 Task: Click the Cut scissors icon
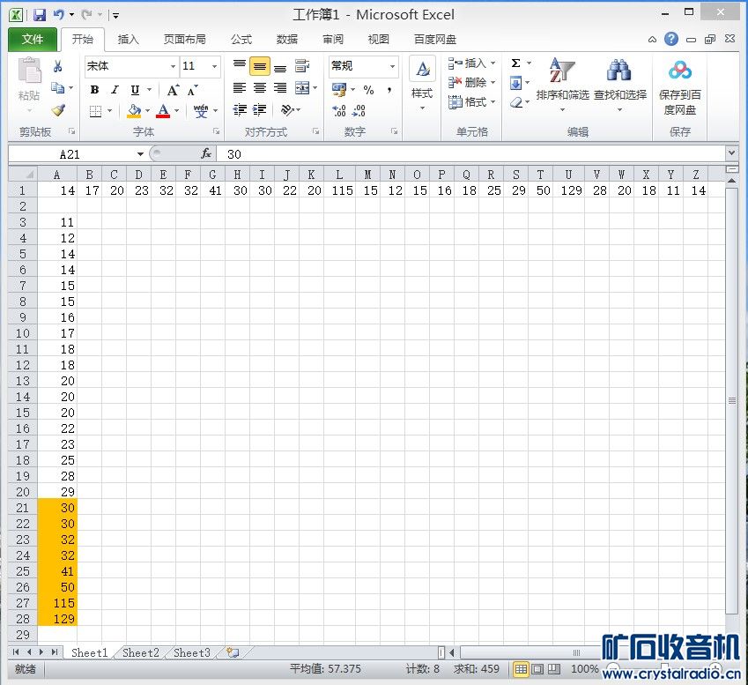pyautogui.click(x=58, y=66)
